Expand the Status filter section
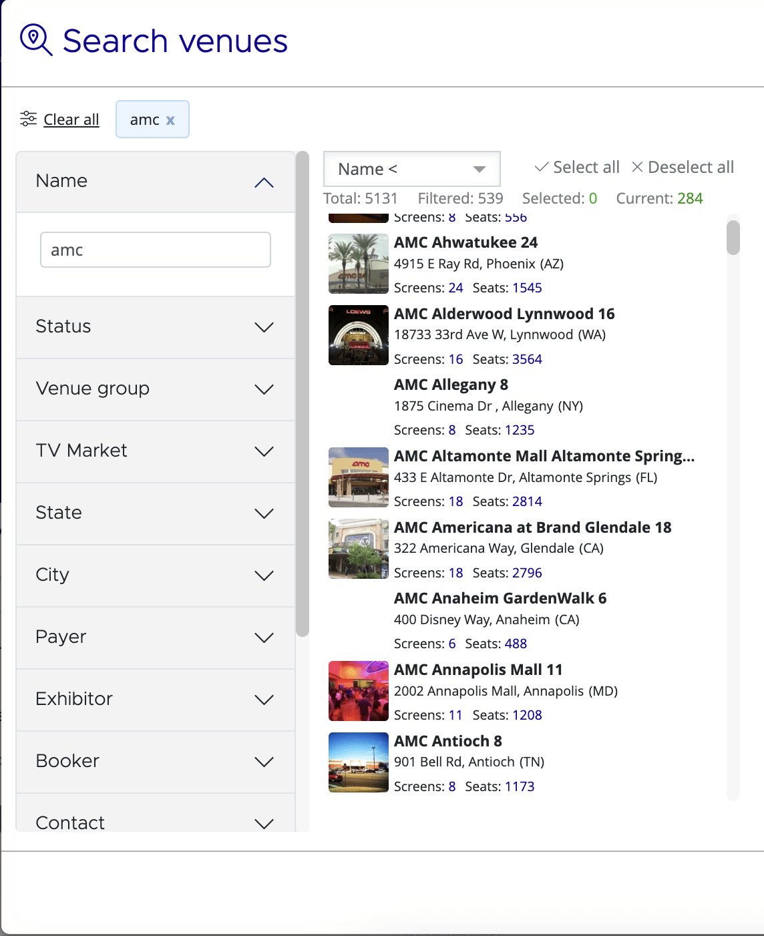Viewport: 764px width, 936px height. pos(264,326)
